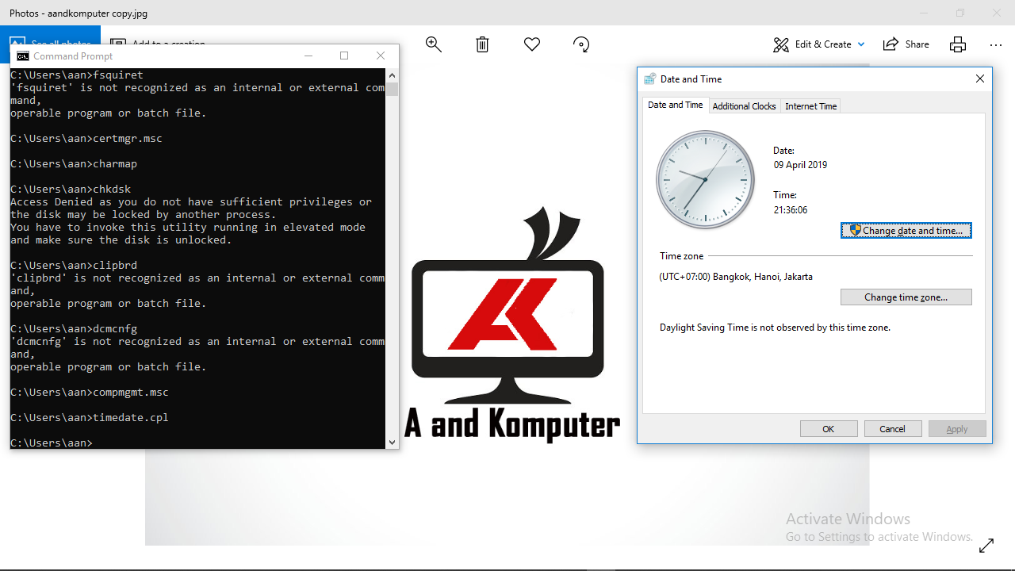Click the analog clock face
This screenshot has height=571, width=1015.
pyautogui.click(x=705, y=180)
